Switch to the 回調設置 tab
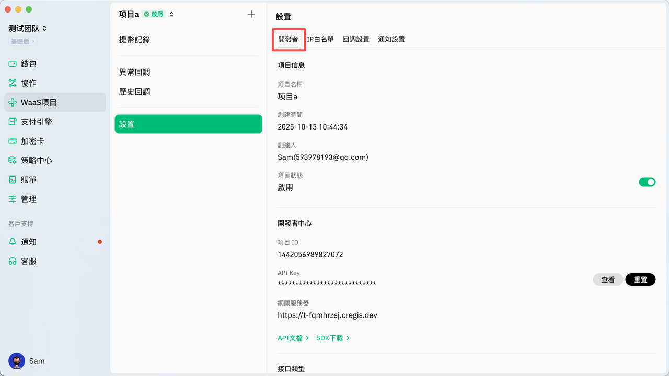 (x=356, y=39)
